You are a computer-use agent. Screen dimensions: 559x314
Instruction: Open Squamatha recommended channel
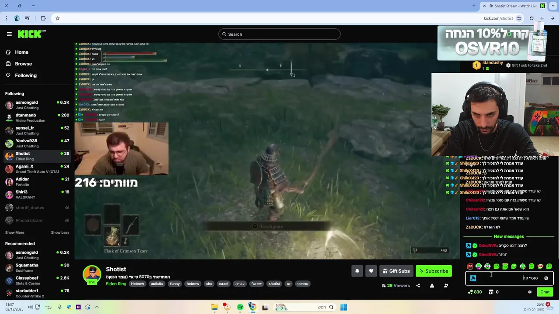(37, 267)
